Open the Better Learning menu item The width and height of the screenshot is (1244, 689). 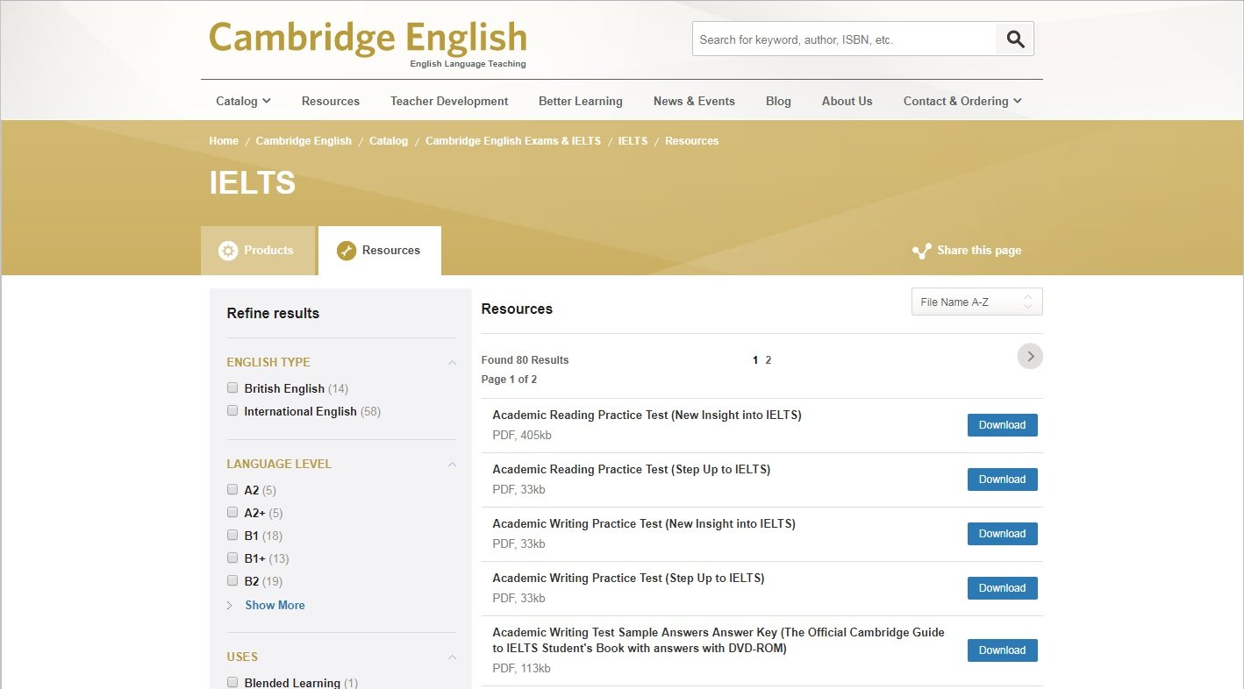pos(581,101)
